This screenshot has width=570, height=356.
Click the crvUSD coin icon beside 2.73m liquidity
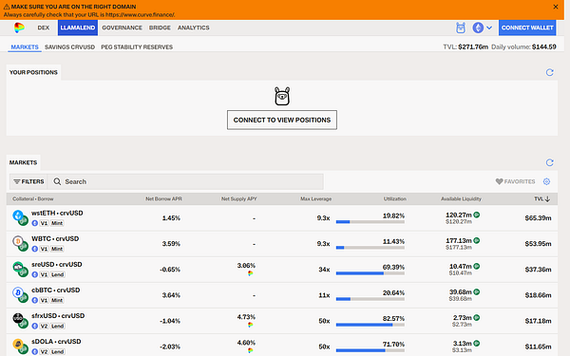pyautogui.click(x=477, y=317)
